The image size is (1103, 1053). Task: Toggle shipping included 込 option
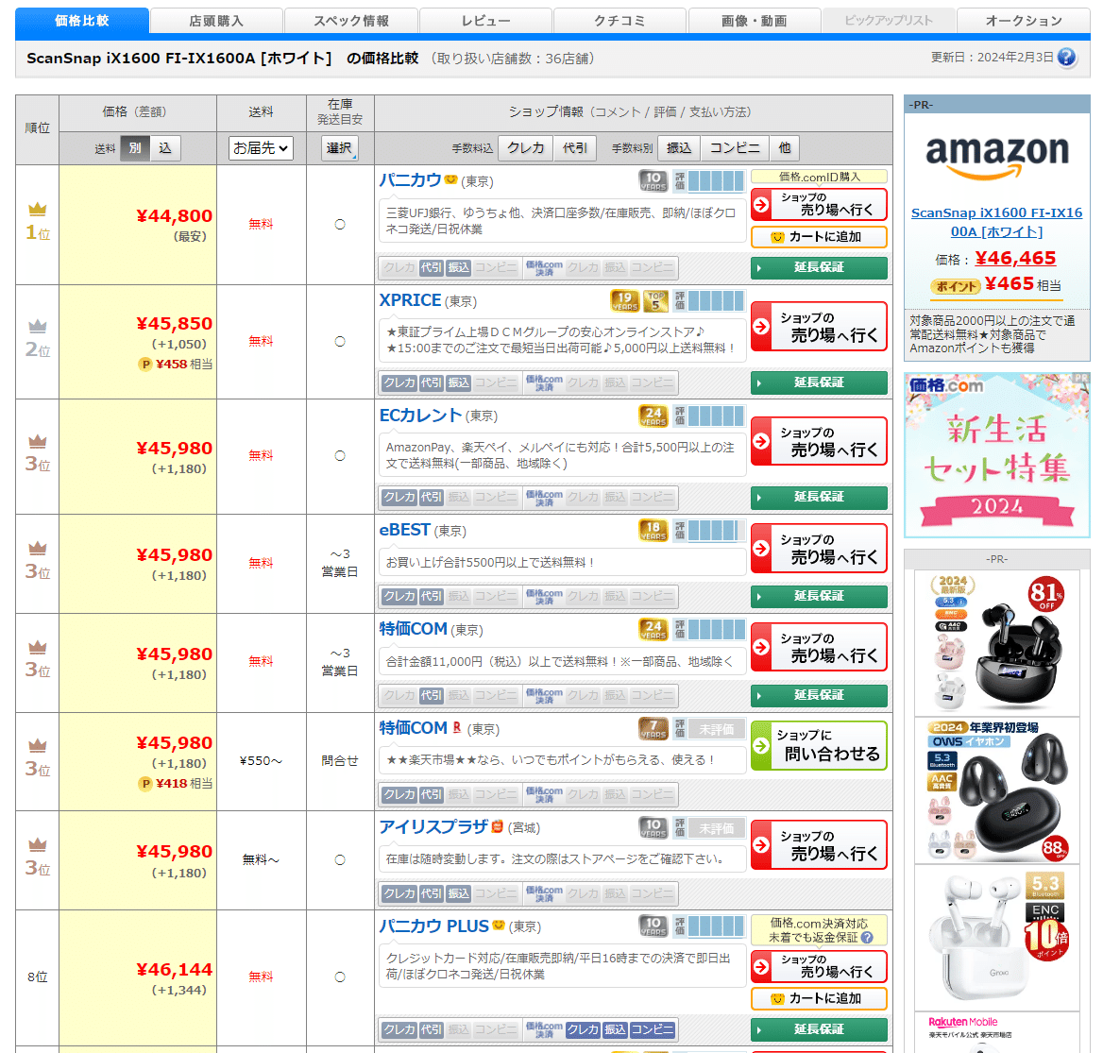point(165,148)
